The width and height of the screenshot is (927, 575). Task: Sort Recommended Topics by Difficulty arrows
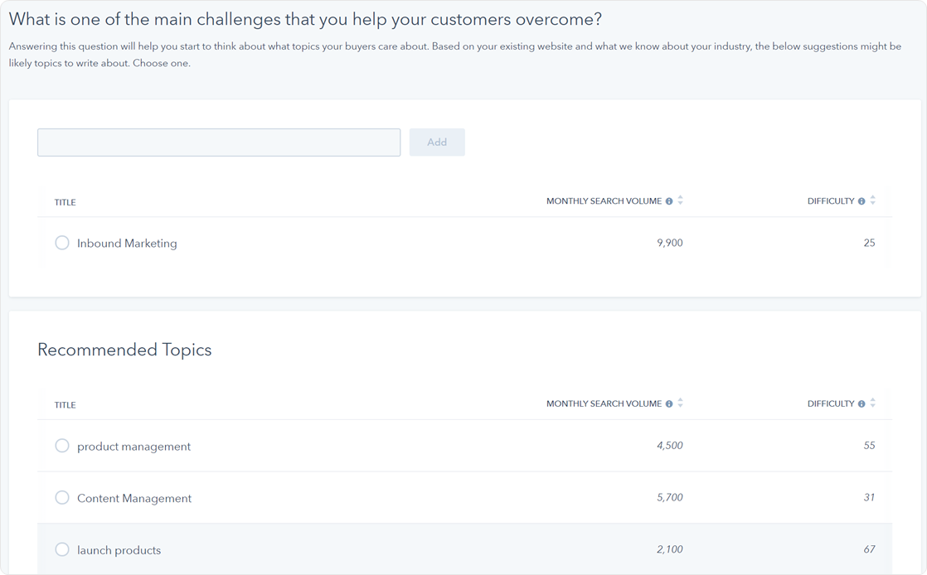click(x=873, y=403)
